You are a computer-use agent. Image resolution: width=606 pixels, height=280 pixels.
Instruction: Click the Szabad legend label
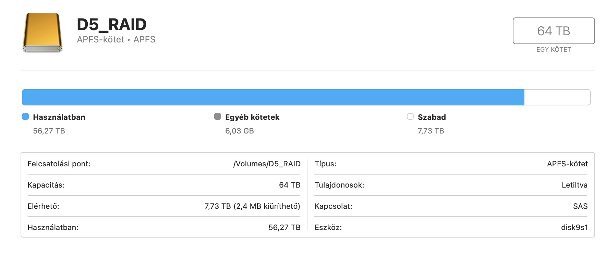coord(432,117)
